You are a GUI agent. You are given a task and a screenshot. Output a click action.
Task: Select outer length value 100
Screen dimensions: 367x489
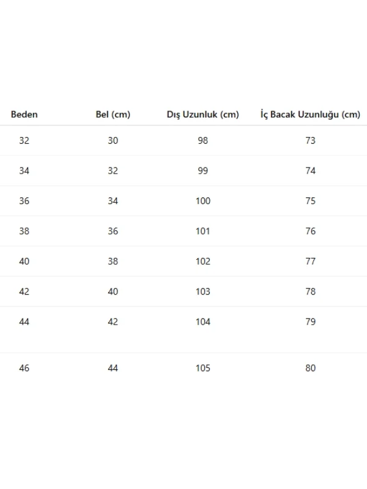[203, 201]
